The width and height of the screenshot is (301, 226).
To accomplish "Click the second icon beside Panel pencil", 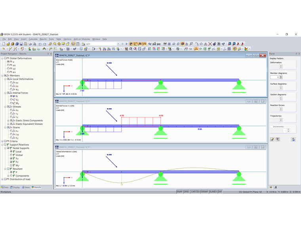I will click(278, 139).
